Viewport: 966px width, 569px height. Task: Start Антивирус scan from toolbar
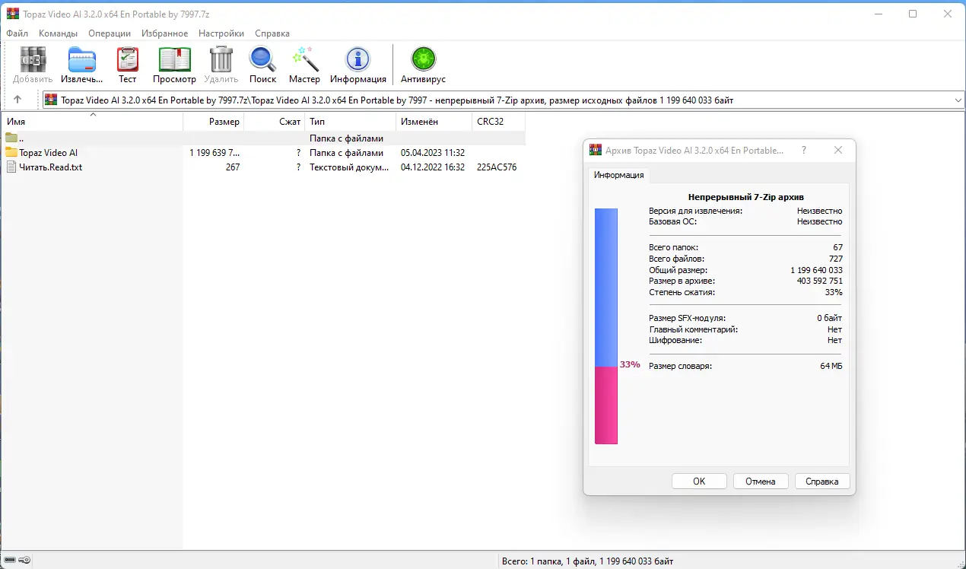[422, 59]
